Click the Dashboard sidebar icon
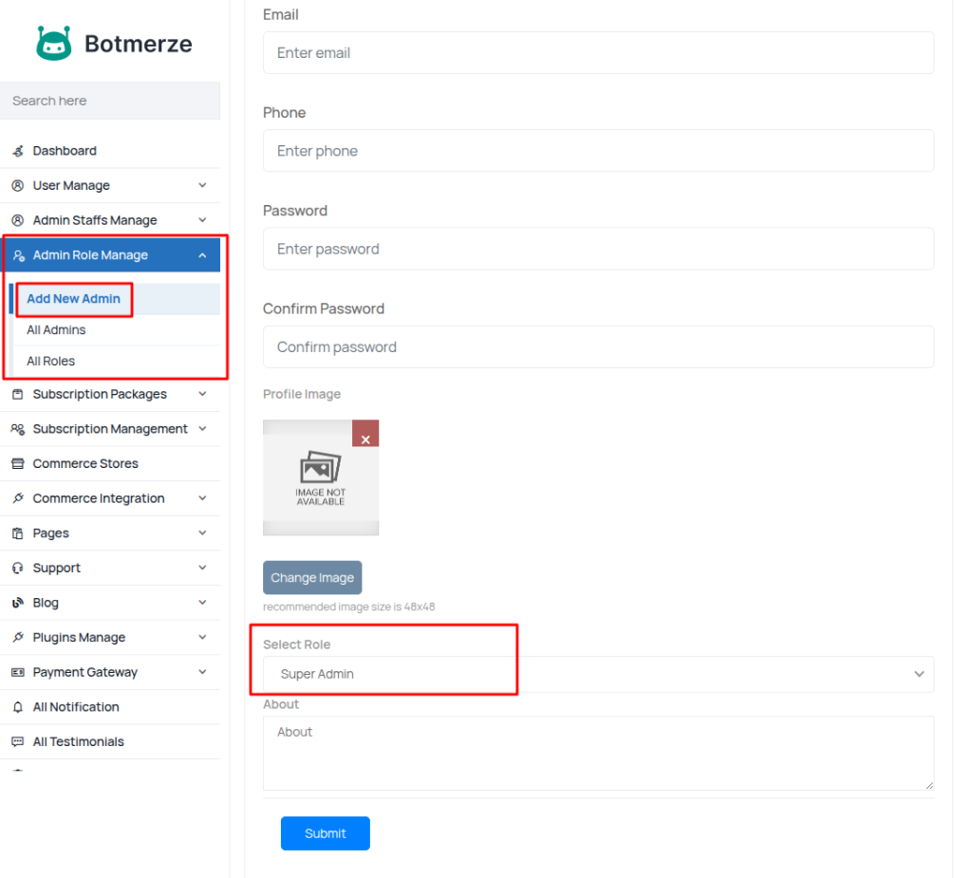This screenshot has height=878, width=972. (x=17, y=151)
